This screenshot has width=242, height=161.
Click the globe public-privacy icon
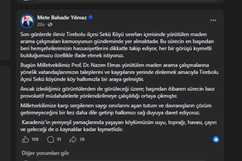click(50, 25)
